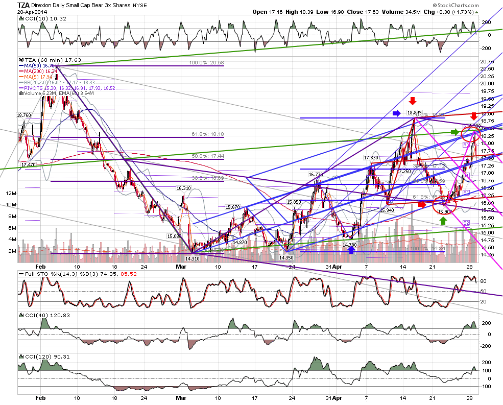
Task: Click the Volume 34.5M header value
Action: (x=401, y=12)
